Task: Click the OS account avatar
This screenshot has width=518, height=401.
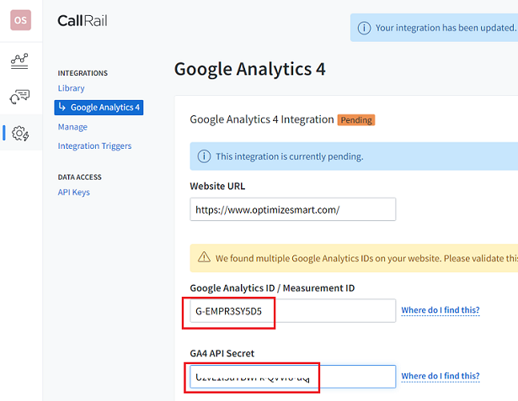Action: point(20,20)
